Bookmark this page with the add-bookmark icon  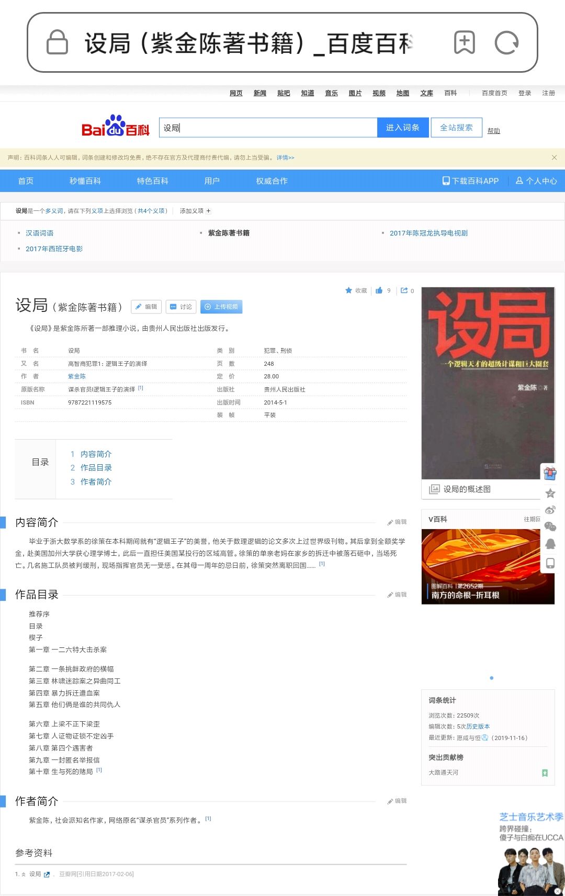pos(465,42)
